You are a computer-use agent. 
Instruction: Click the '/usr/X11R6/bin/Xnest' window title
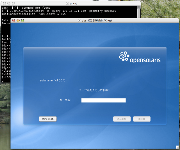(x=97, y=20)
